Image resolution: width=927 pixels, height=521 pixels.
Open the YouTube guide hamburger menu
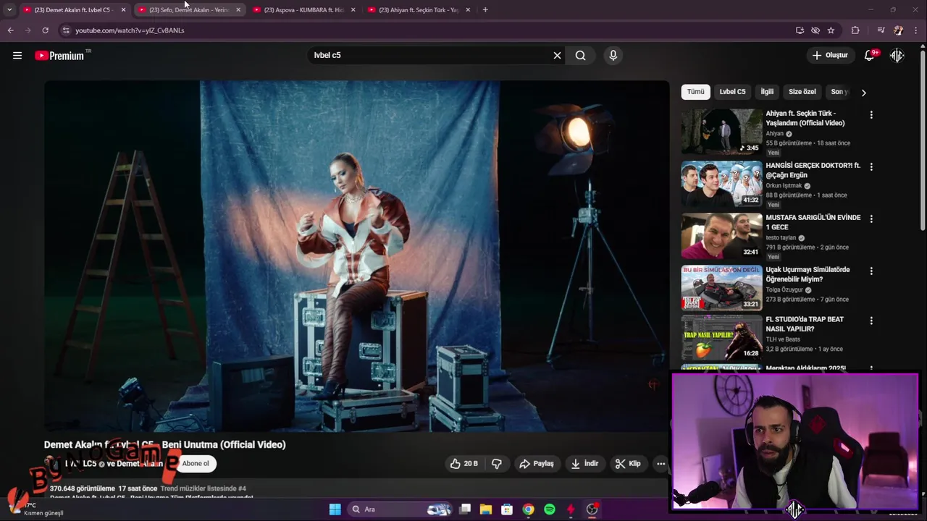[17, 55]
